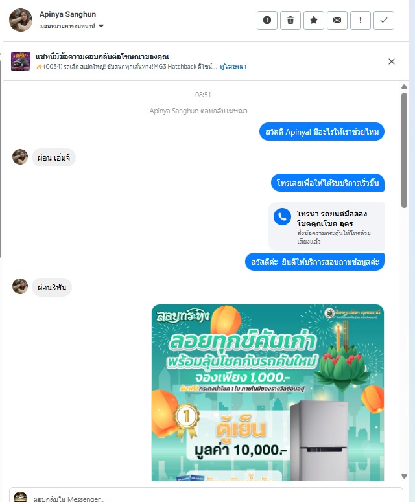Click sender avatar beside ผ่อน เอ็มจี message
Screen dimensions: 415x502
point(20,157)
